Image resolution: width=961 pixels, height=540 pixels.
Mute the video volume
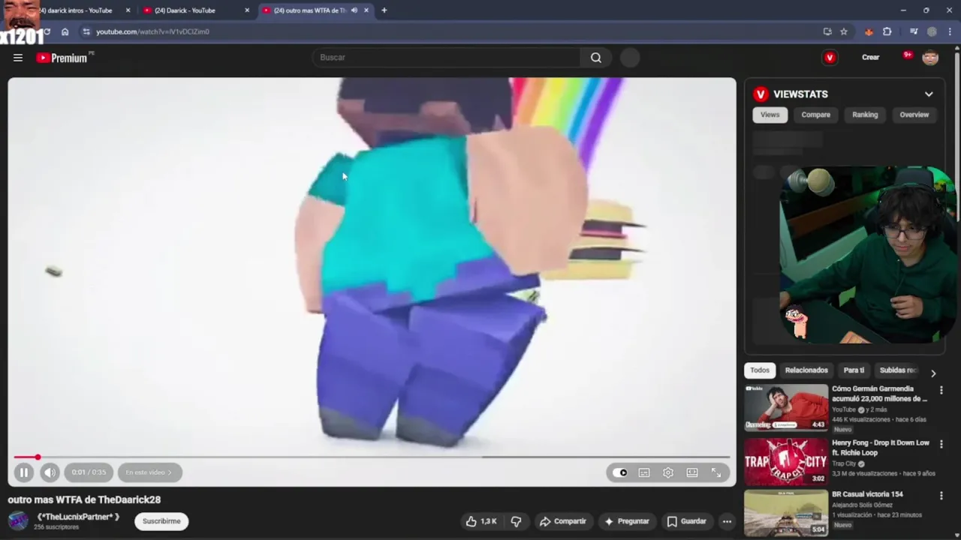pos(50,472)
